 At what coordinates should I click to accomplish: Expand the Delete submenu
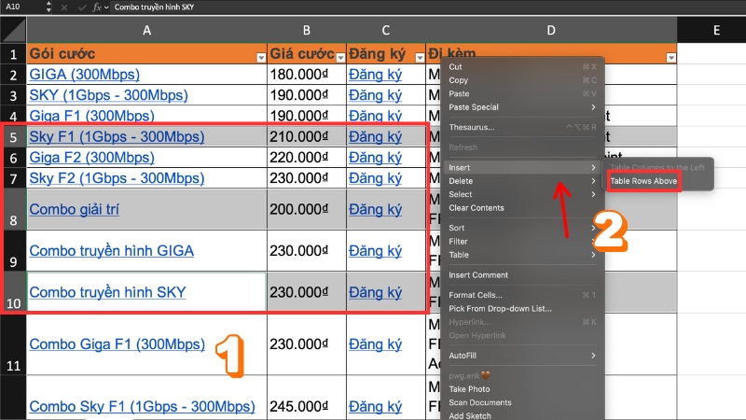522,181
